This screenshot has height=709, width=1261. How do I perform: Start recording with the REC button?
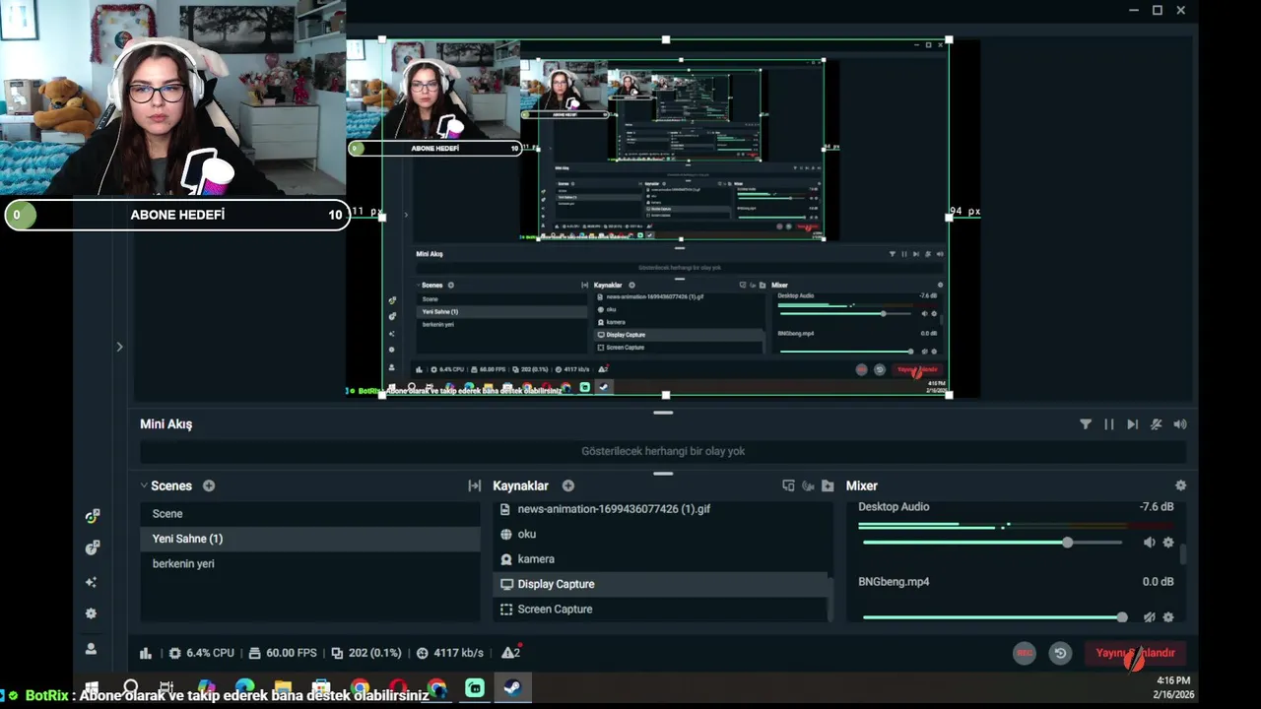[x=1025, y=653]
